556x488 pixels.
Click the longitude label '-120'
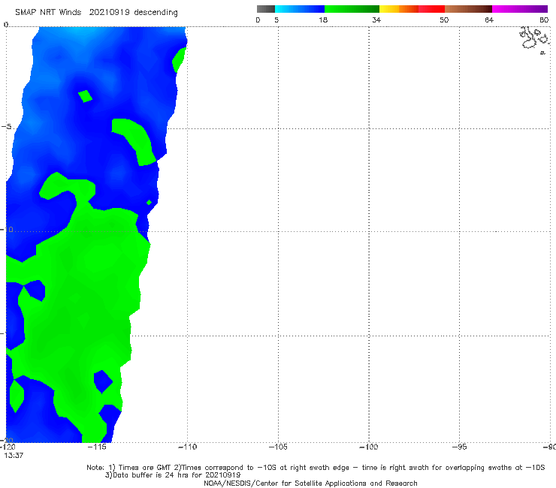(x=8, y=447)
